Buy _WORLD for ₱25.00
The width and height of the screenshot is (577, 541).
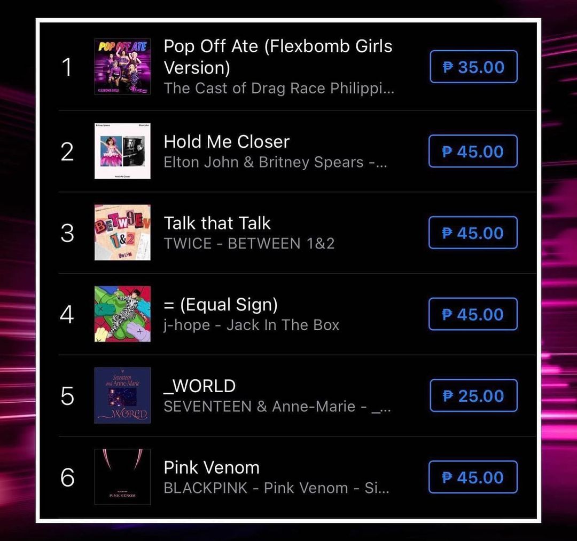click(x=473, y=396)
